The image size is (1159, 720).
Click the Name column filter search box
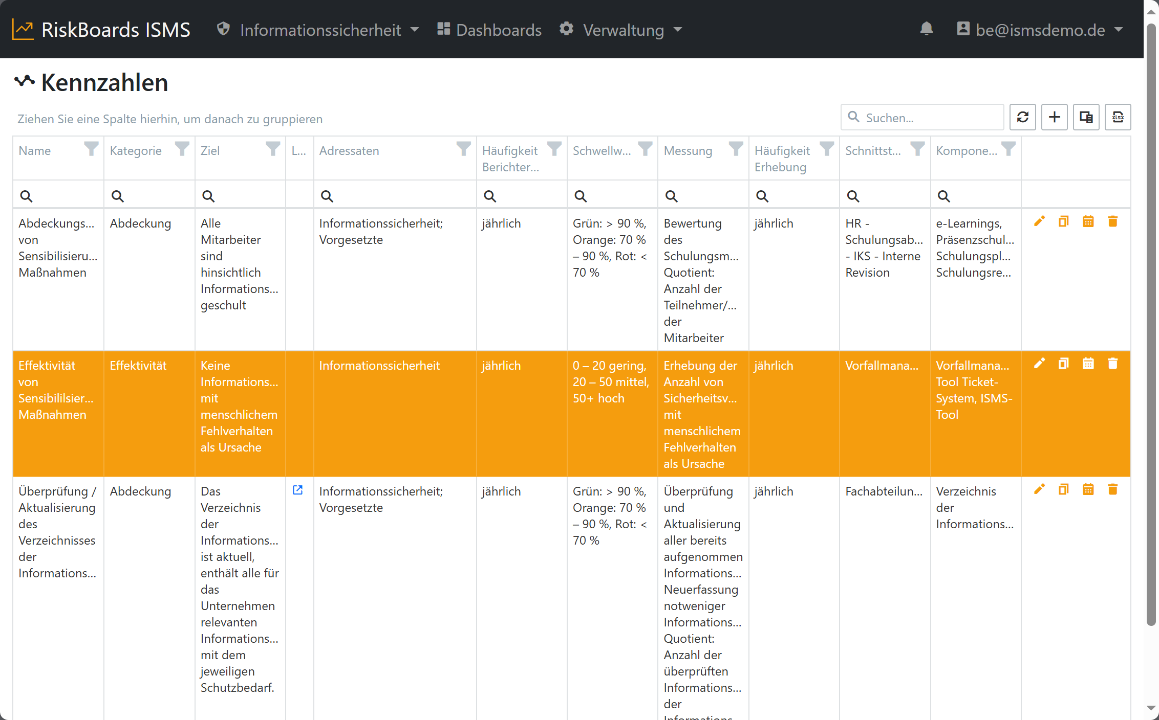[x=58, y=195]
